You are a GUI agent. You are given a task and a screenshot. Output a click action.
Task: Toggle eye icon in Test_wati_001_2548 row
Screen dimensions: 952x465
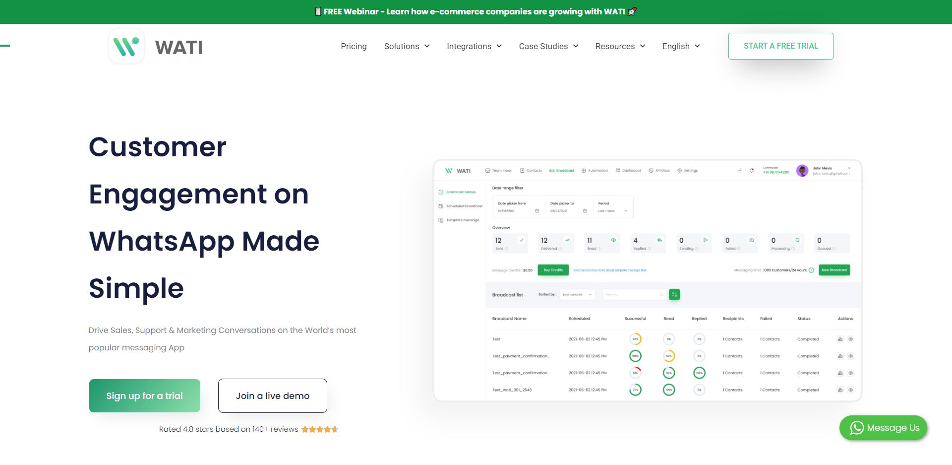click(x=850, y=390)
